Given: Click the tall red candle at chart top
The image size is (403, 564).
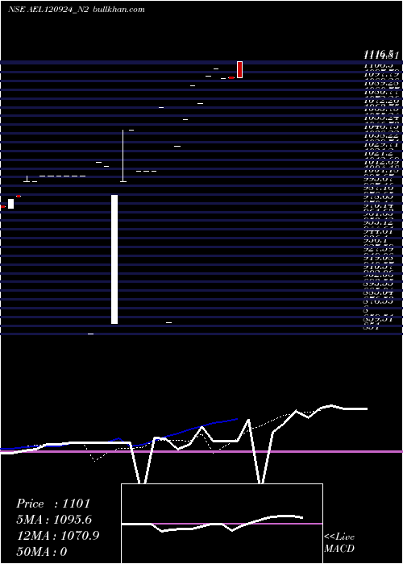Looking at the screenshot, I should click(239, 69).
